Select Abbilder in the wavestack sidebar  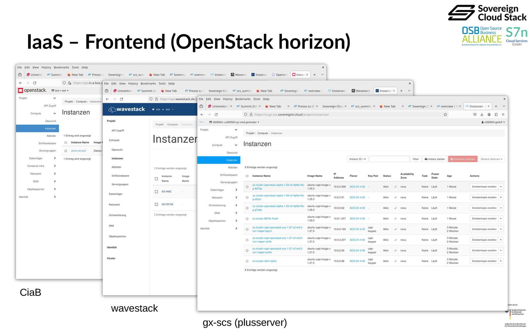click(x=116, y=167)
